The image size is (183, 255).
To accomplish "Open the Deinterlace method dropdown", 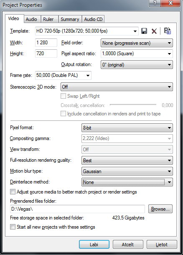I will point(127,182).
